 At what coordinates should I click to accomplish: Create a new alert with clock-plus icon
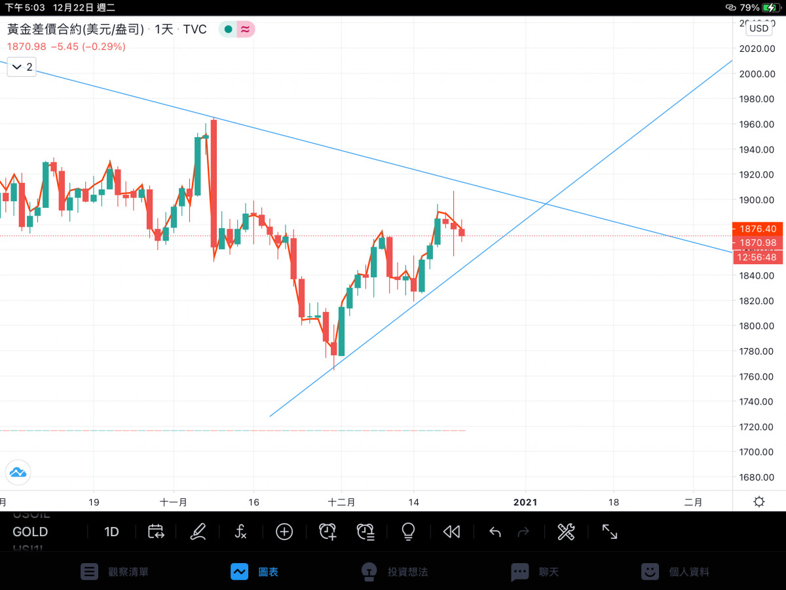[x=327, y=532]
